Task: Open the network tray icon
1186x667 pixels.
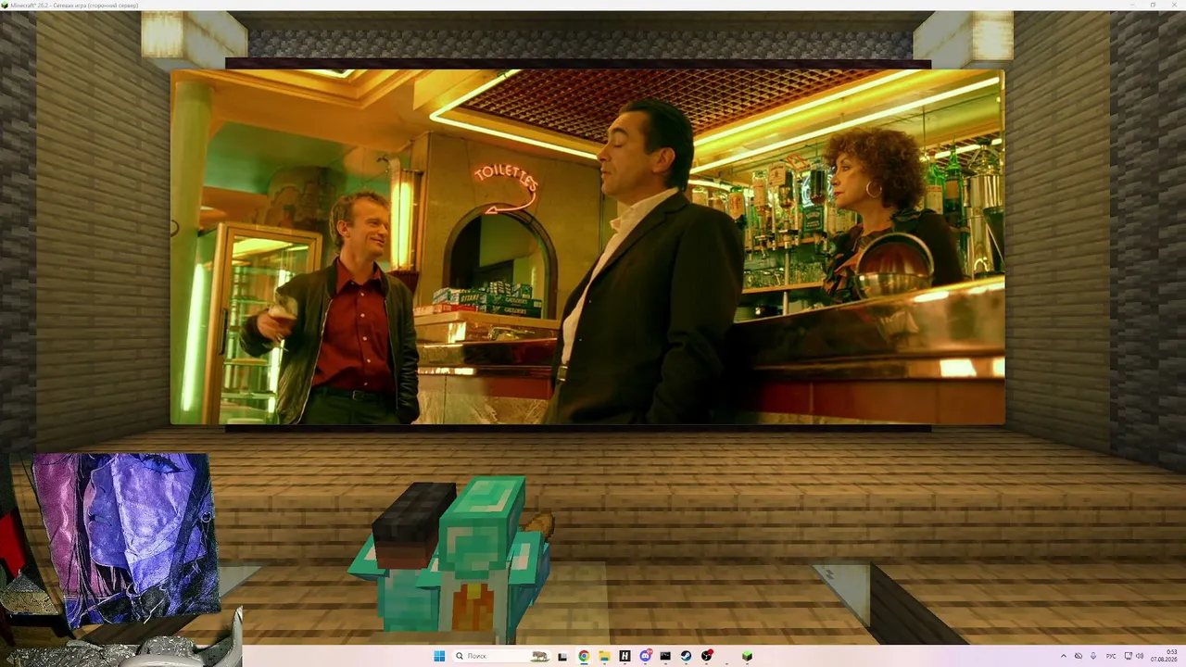Action: (x=1127, y=656)
